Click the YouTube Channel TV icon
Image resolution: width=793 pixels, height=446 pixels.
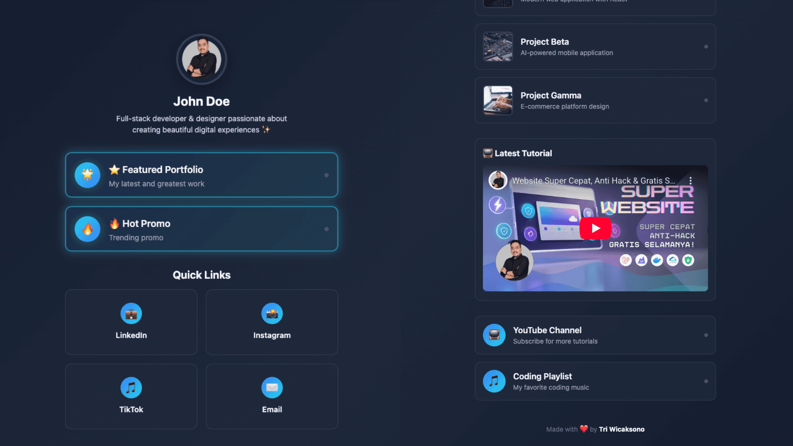[x=494, y=335]
